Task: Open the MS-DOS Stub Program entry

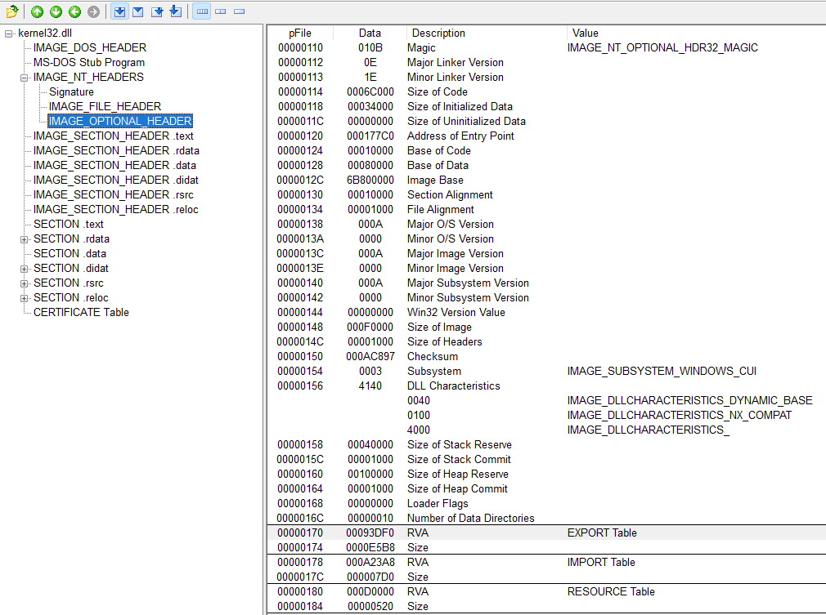Action: pos(89,63)
